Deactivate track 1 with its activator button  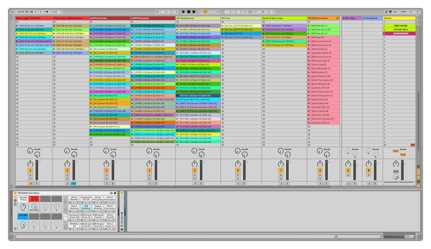pos(30,171)
